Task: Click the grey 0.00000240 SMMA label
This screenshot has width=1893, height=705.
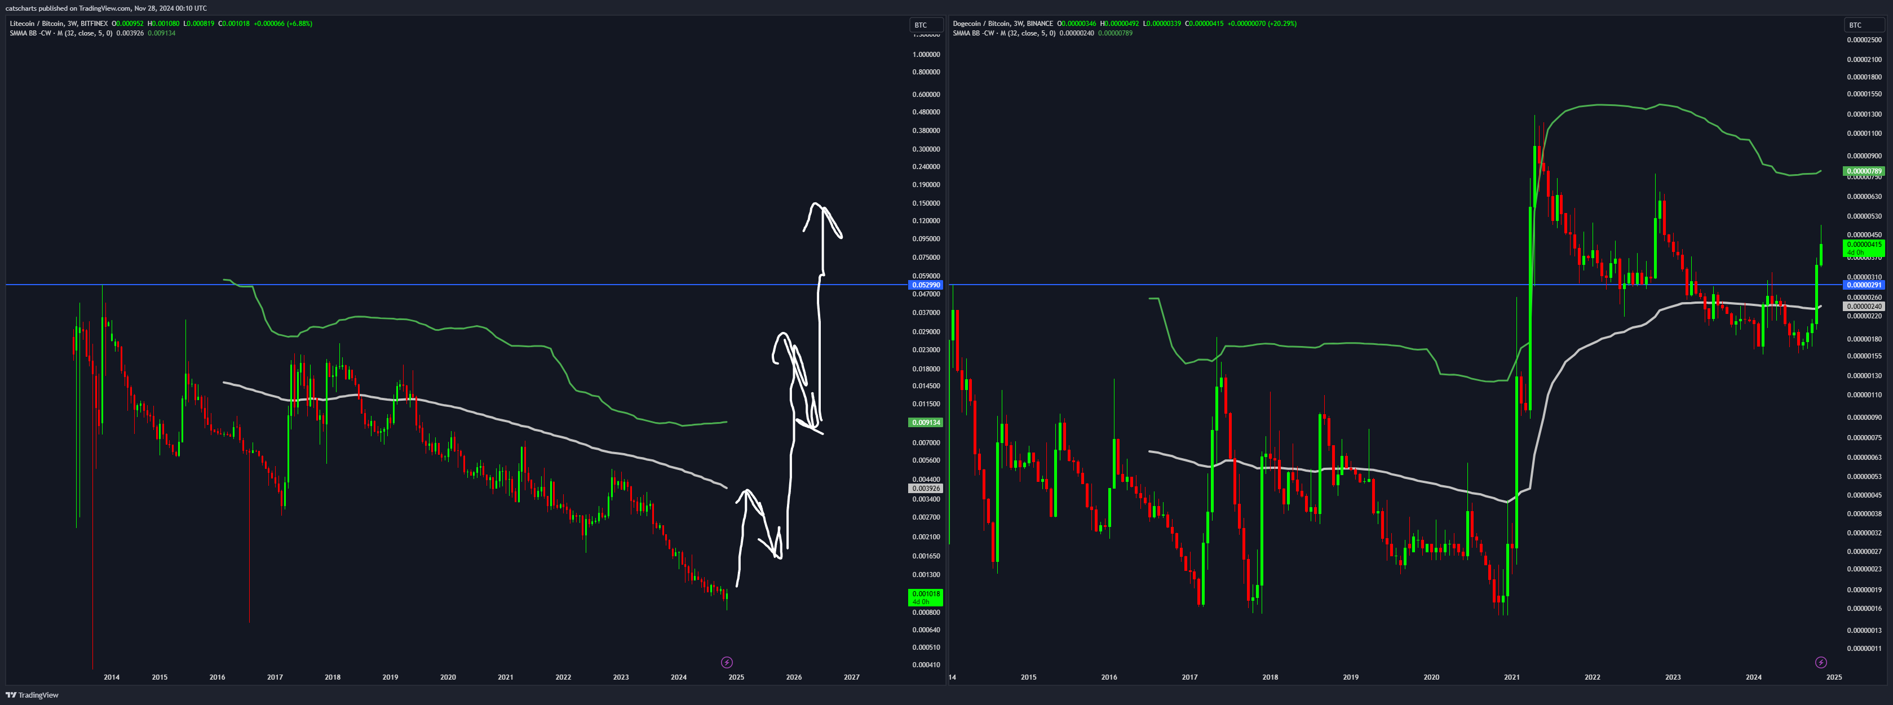Action: (1864, 306)
